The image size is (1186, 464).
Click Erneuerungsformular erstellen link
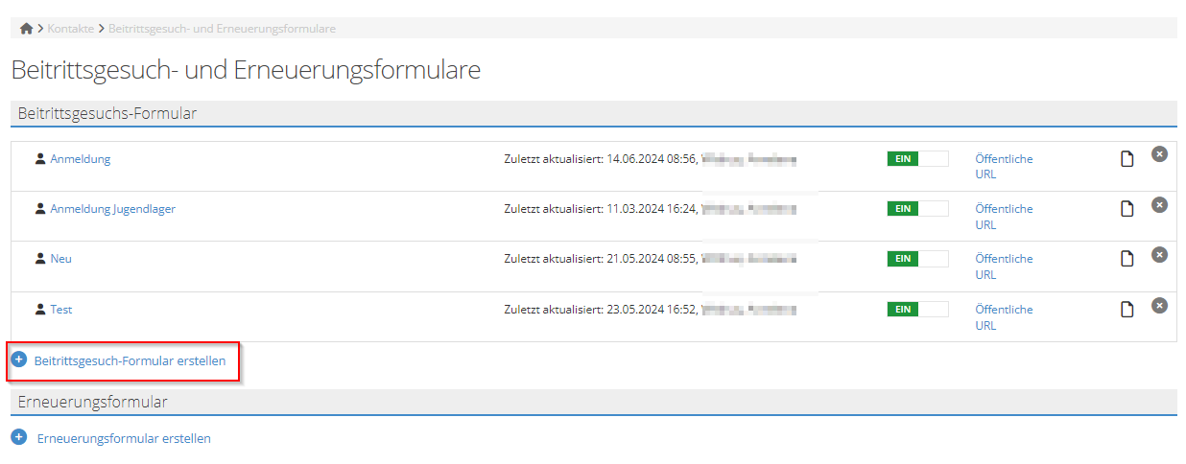coord(124,438)
